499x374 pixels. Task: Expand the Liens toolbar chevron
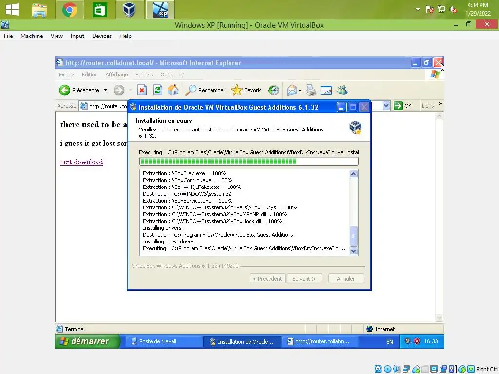[x=441, y=104]
